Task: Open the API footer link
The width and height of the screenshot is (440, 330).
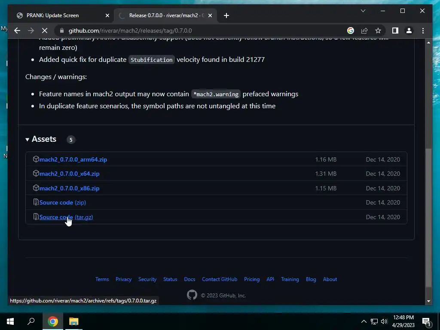Action: click(x=270, y=279)
